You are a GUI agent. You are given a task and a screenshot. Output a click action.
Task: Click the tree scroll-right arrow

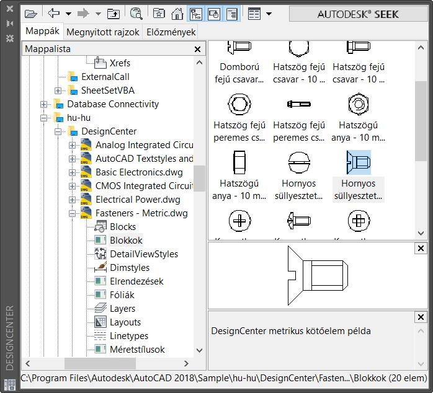click(186, 363)
